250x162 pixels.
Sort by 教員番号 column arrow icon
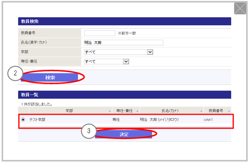(x=229, y=111)
